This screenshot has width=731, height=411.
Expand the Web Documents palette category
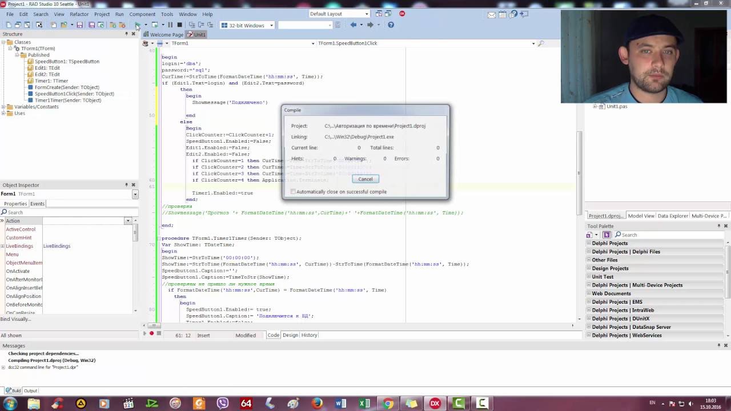pyautogui.click(x=589, y=293)
